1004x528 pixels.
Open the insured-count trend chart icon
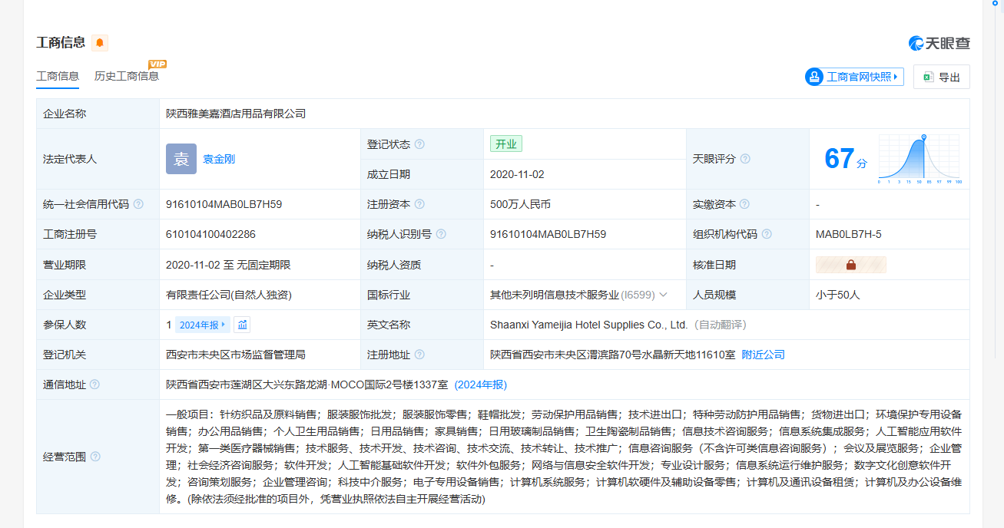pos(242,325)
